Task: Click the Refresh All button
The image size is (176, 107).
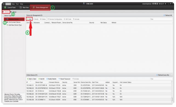Action: tap(168, 15)
